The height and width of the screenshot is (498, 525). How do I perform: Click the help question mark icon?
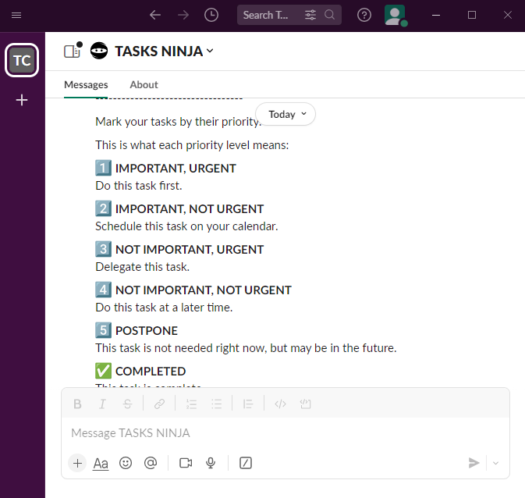[x=364, y=15]
